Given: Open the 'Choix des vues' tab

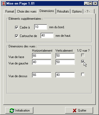Looking at the screenshot, I should [27, 11].
